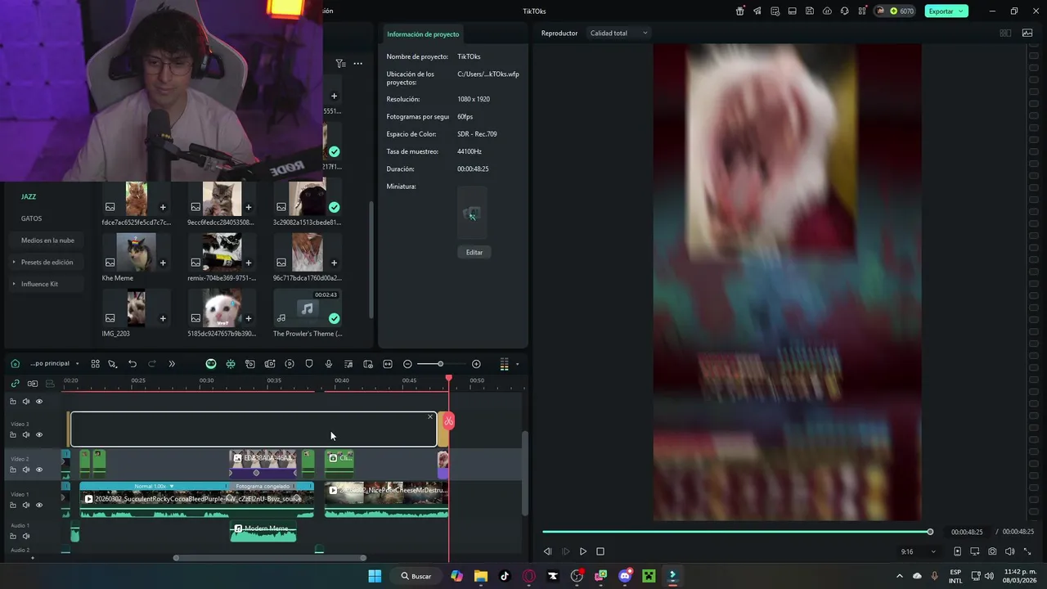Select the GATOS folder in sidebar
1047x589 pixels.
click(31, 218)
